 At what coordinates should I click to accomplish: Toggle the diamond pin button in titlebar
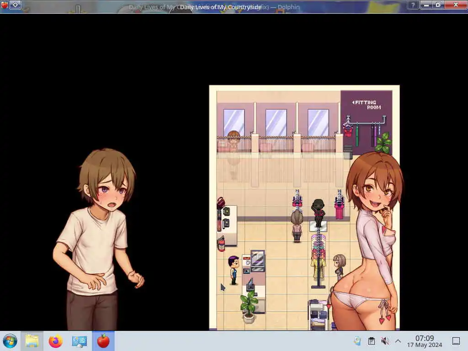(15, 5)
